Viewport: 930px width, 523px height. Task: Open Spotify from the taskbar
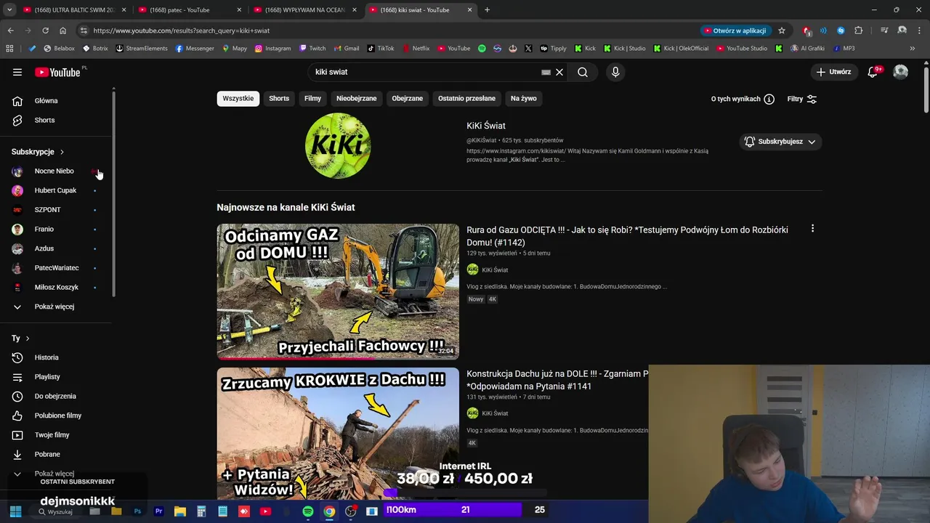(x=308, y=511)
